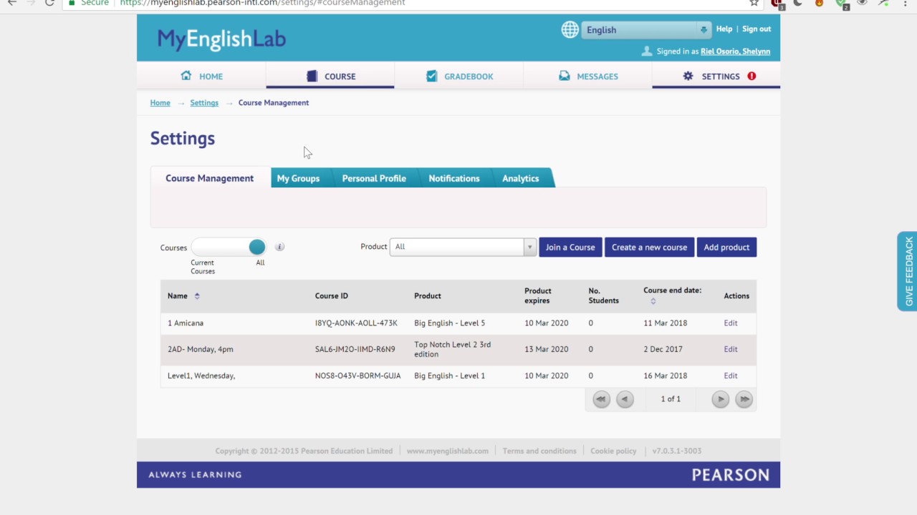The height and width of the screenshot is (515, 917).
Task: Click the signed-in user avatar icon
Action: tap(647, 51)
